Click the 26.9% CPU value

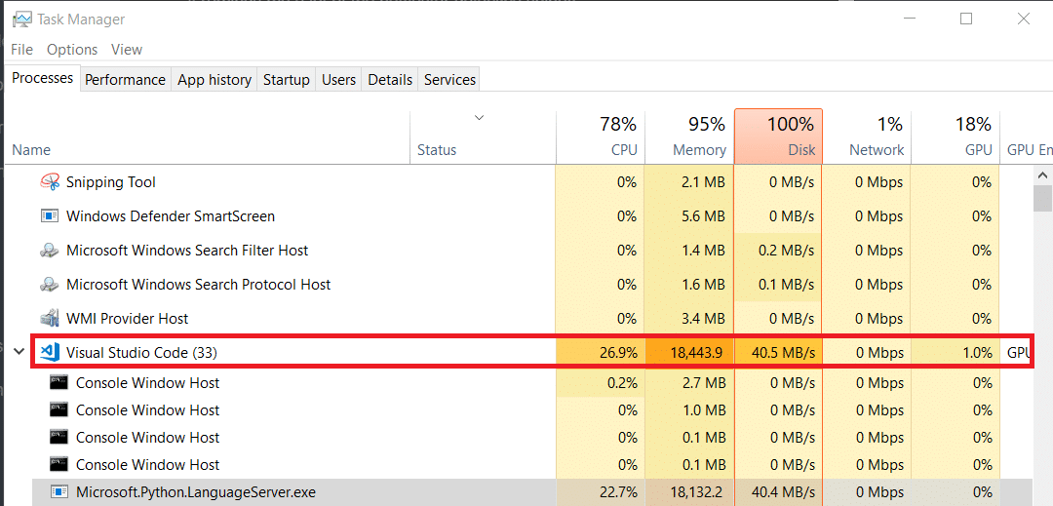pyautogui.click(x=601, y=352)
